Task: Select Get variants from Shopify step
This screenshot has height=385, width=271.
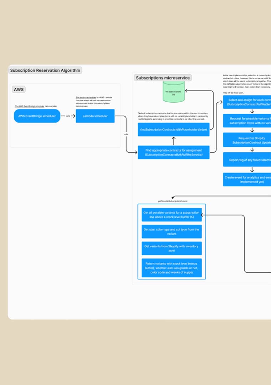Action: [171, 248]
